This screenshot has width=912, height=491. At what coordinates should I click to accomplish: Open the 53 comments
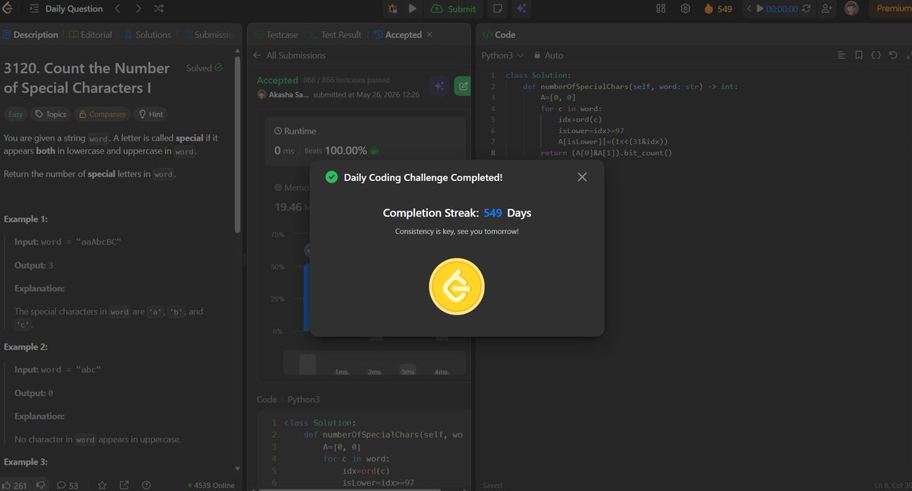[68, 485]
